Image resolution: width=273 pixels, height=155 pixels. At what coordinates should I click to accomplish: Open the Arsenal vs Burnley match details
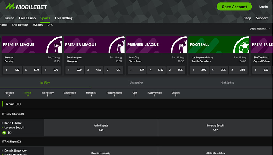pos(32,59)
